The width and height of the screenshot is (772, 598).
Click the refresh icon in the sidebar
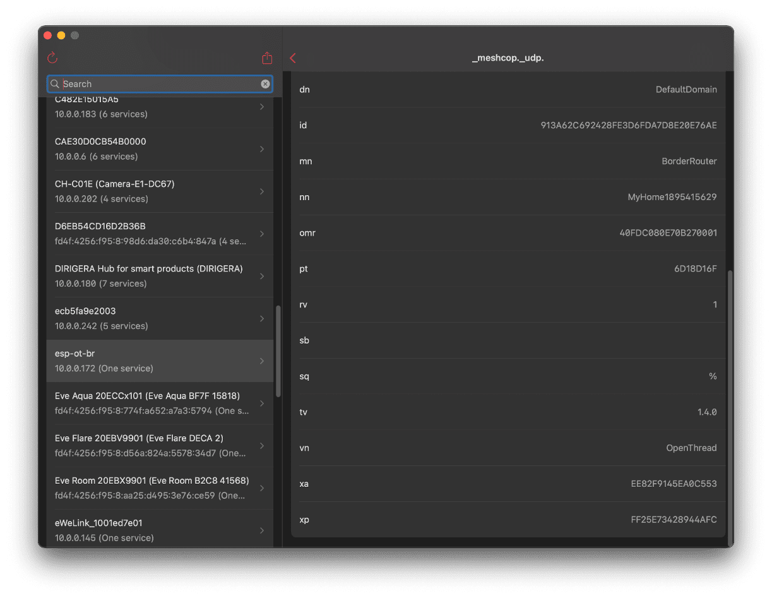tap(52, 58)
